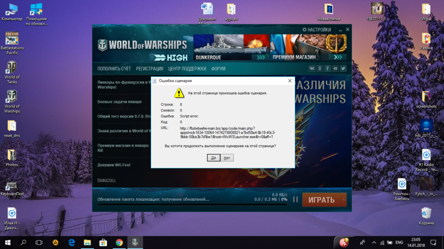Screen dimensions: 444x249
Task: Close the Ошибка сценария dialog
Action: pos(290,80)
